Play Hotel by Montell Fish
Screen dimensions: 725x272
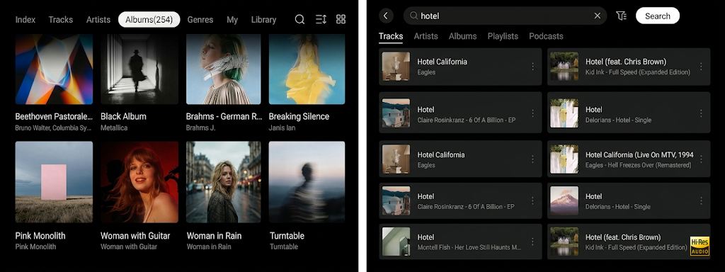(460, 242)
